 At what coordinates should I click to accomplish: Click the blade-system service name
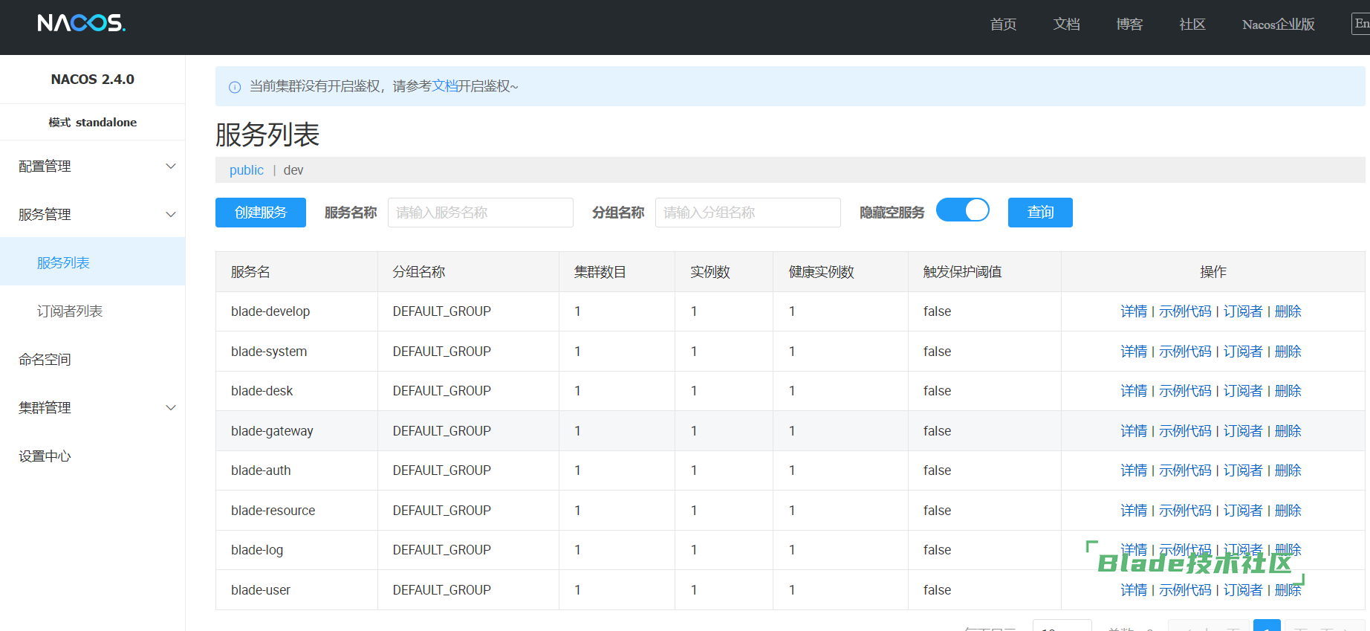(269, 352)
